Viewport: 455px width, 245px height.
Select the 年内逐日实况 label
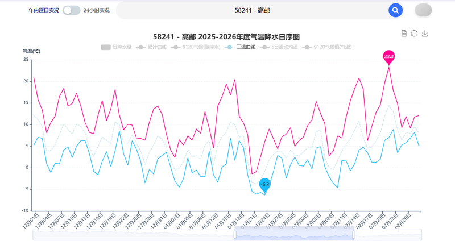[x=44, y=10]
